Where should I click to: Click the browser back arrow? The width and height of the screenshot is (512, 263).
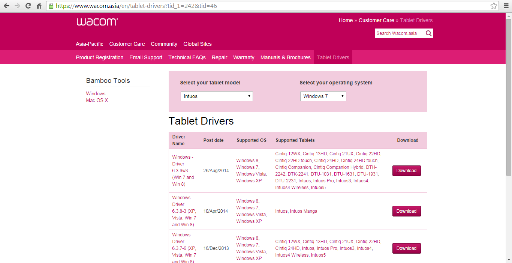coord(6,6)
